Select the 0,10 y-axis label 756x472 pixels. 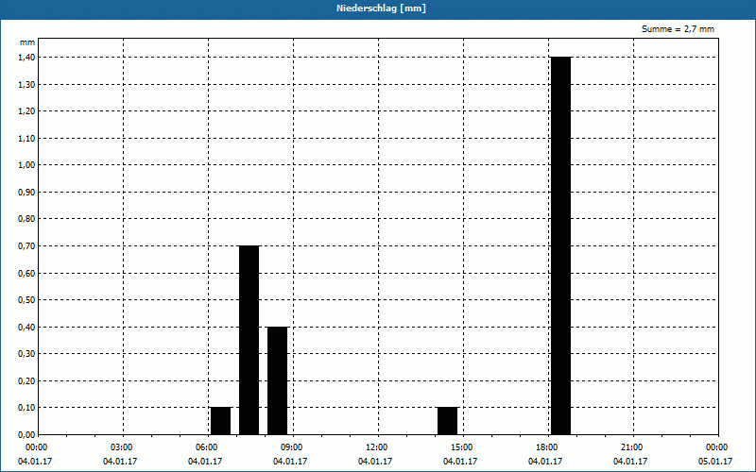click(x=27, y=408)
